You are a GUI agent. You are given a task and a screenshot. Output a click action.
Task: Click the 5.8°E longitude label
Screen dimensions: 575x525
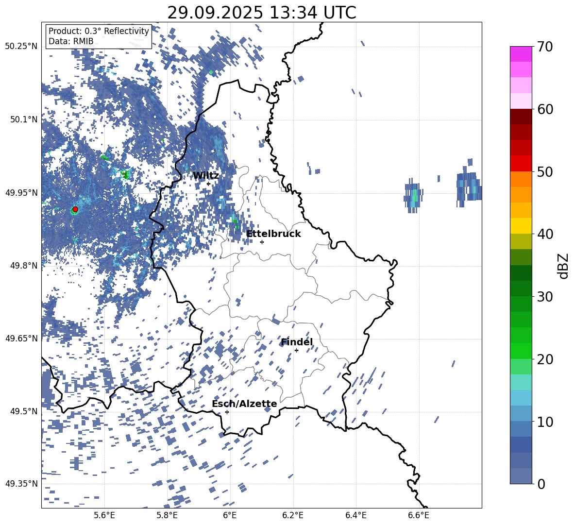(x=167, y=516)
